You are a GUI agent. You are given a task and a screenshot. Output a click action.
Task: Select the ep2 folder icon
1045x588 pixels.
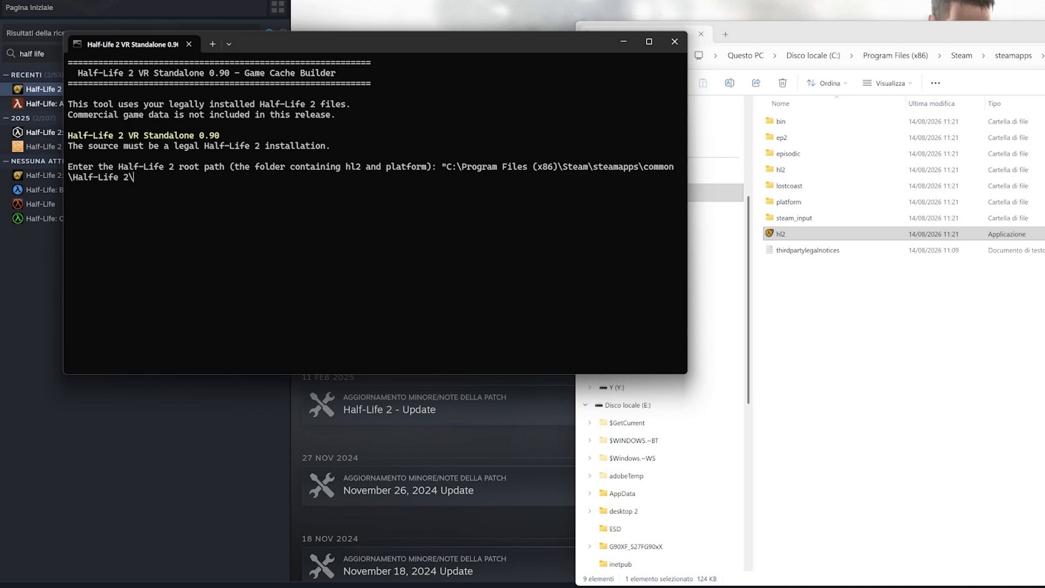(769, 137)
